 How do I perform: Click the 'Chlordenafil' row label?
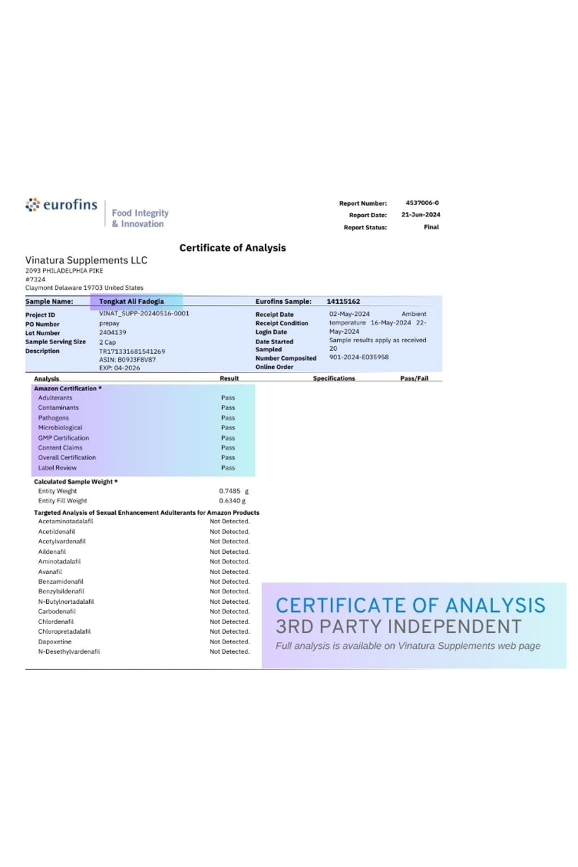(x=56, y=622)
